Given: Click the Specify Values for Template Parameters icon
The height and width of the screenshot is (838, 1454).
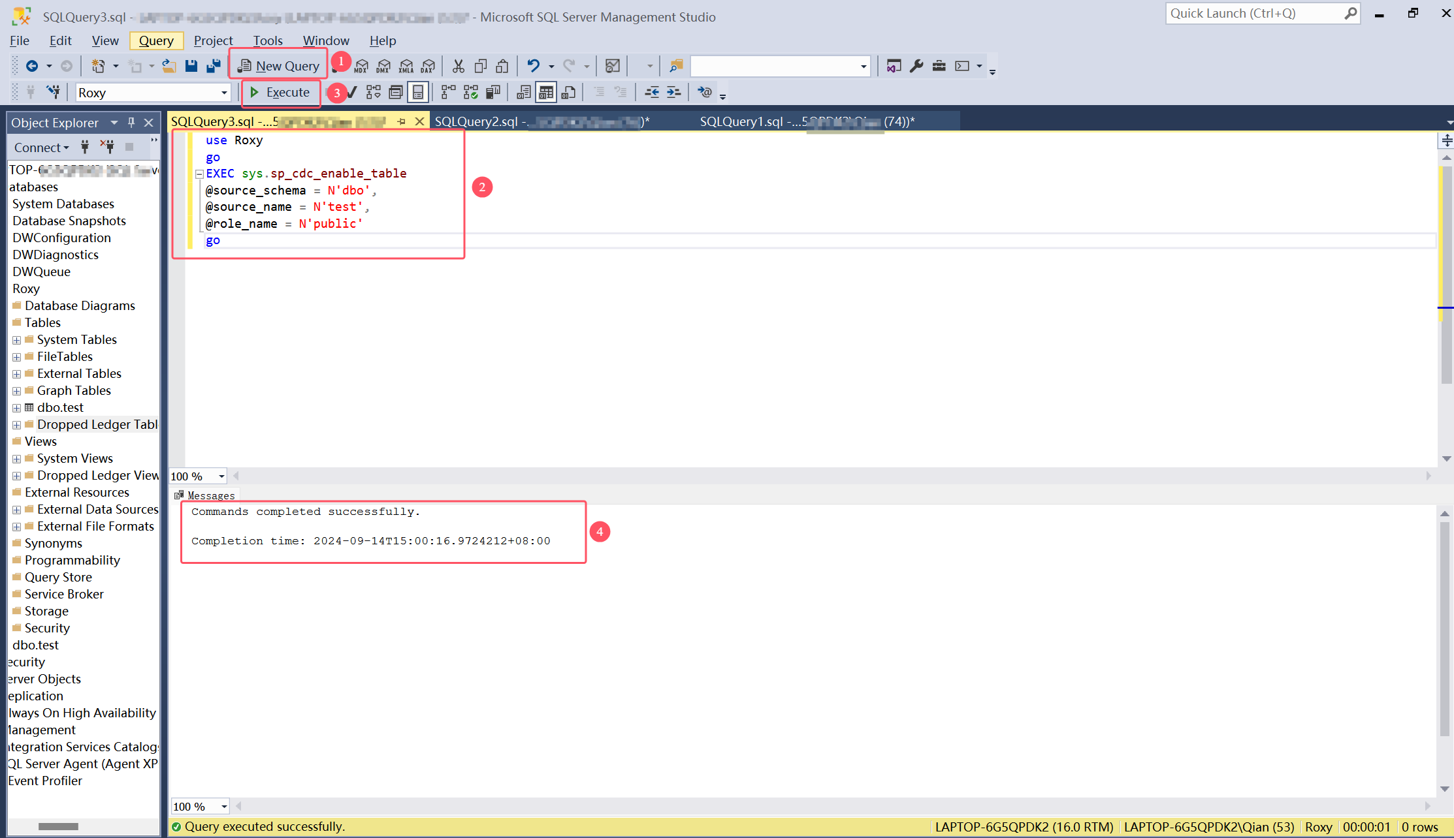Looking at the screenshot, I should point(704,93).
